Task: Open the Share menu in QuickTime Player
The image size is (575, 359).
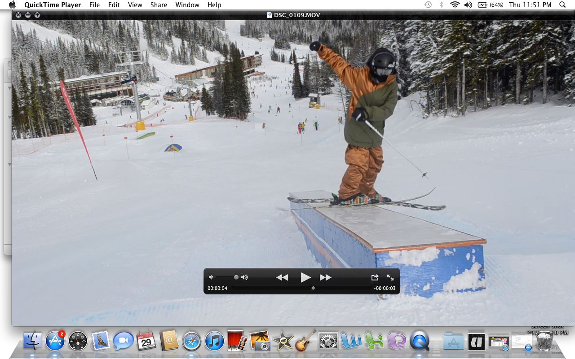Action: (x=159, y=5)
